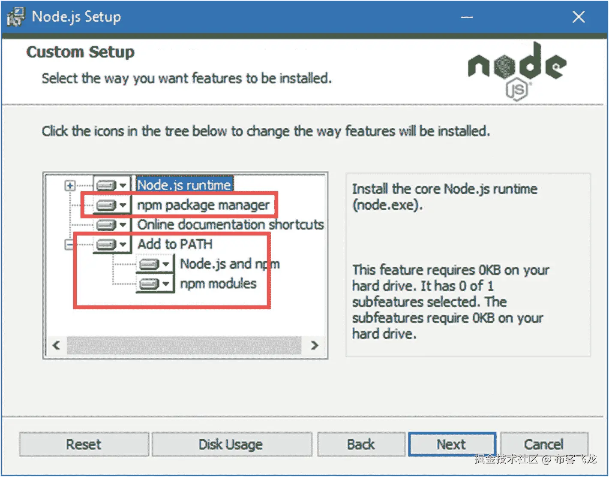
Task: Select Add to PATH tree item
Action: pyautogui.click(x=175, y=245)
